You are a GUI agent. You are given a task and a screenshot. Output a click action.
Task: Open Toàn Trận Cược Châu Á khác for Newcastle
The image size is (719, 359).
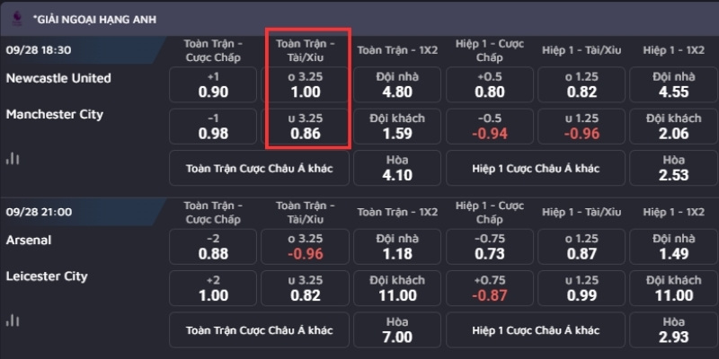click(259, 168)
